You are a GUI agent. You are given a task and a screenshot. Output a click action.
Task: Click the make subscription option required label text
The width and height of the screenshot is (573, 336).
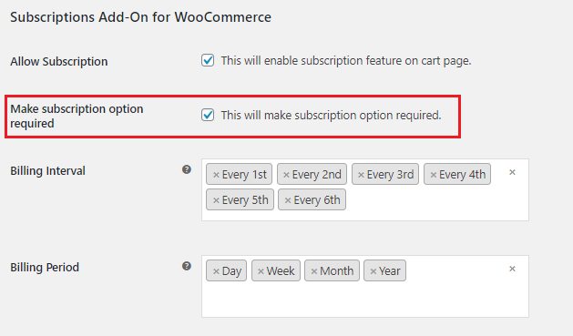click(331, 116)
